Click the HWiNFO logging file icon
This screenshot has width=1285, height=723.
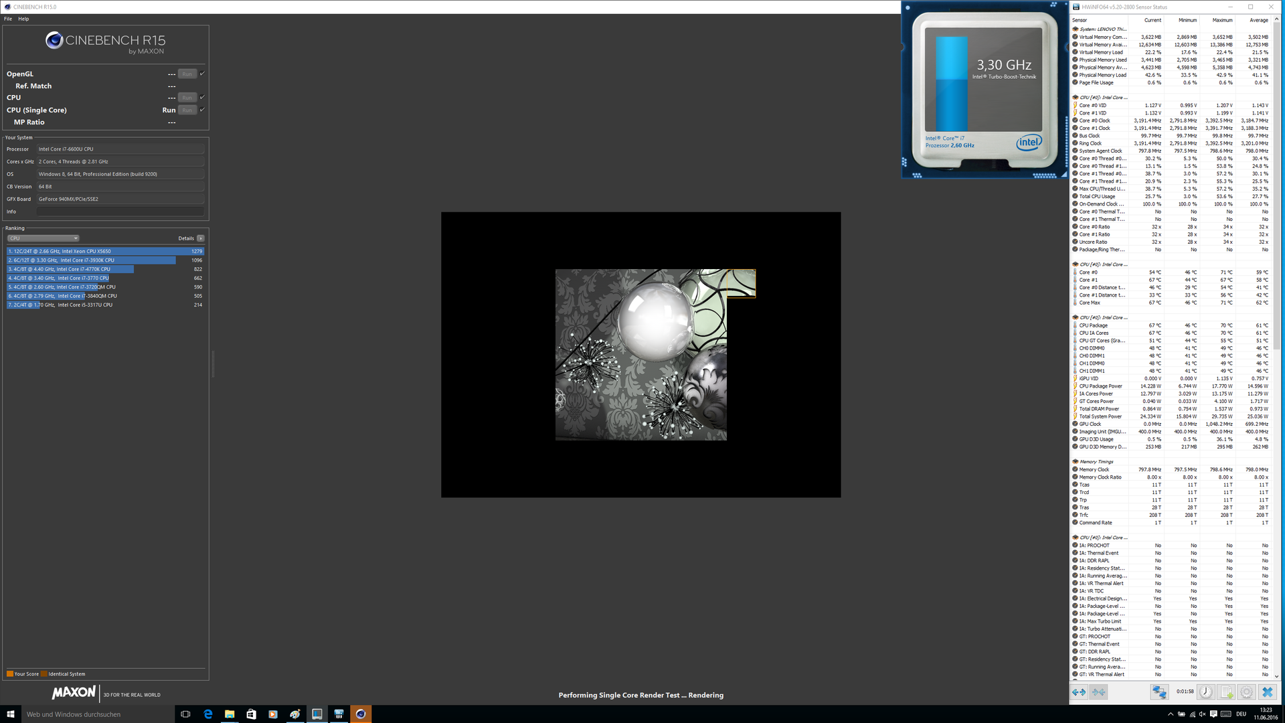1226,692
